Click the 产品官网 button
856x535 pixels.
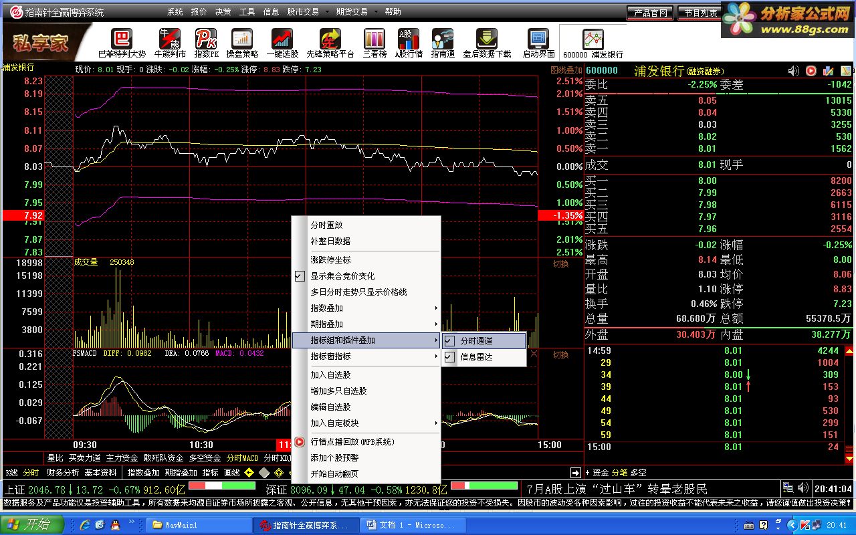click(x=650, y=13)
